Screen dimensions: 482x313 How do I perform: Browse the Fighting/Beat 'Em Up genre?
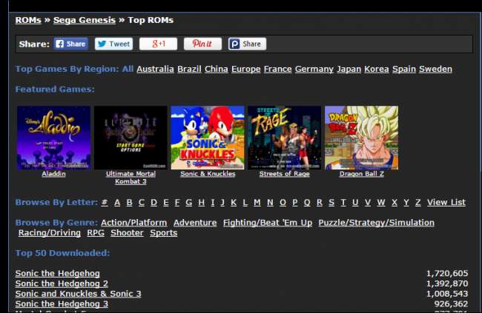(267, 222)
